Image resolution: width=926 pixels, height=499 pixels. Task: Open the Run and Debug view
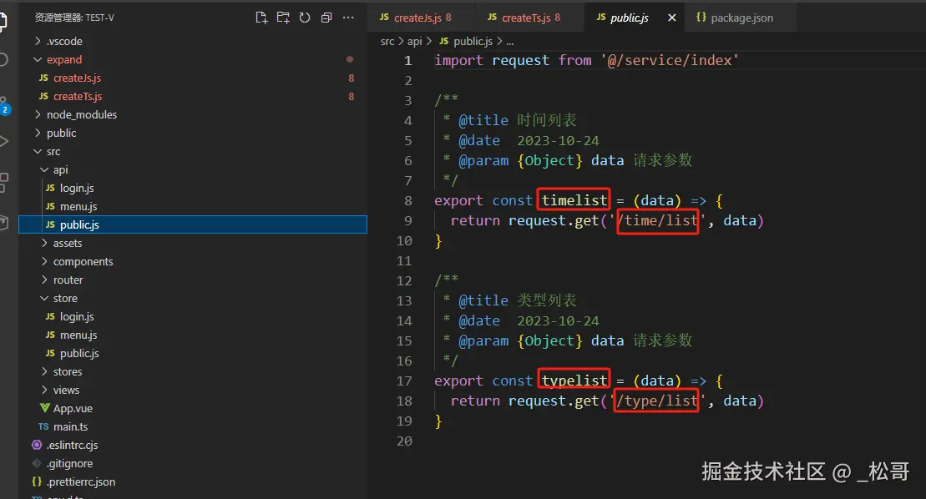(x=4, y=140)
